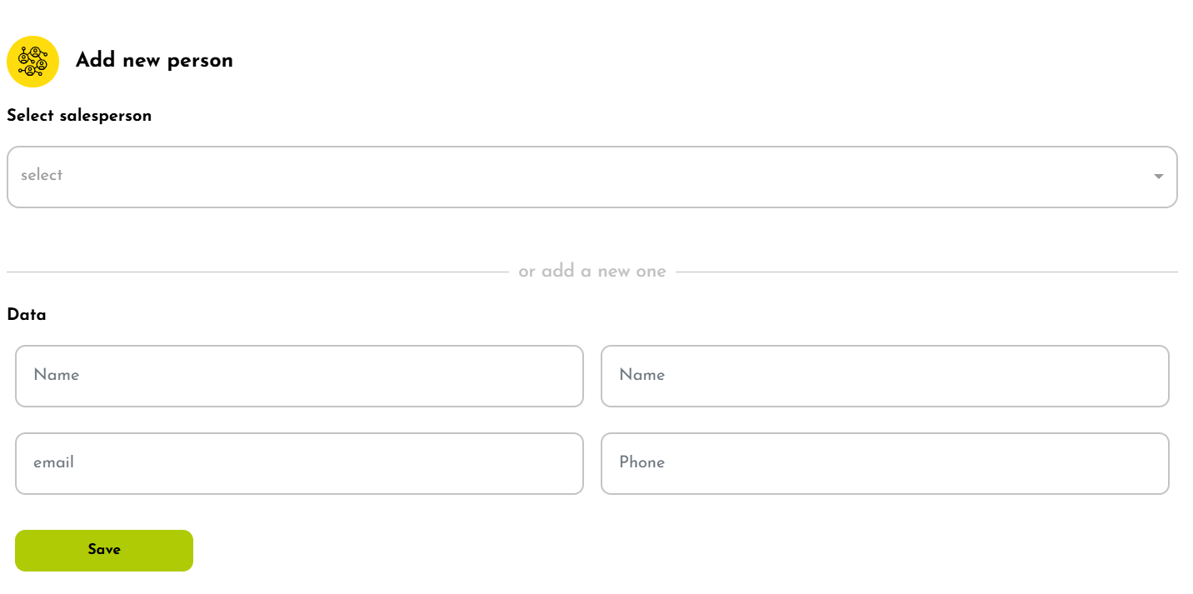This screenshot has height=594, width=1193.
Task: Click the 'Save' text on the green button
Action: (x=104, y=550)
